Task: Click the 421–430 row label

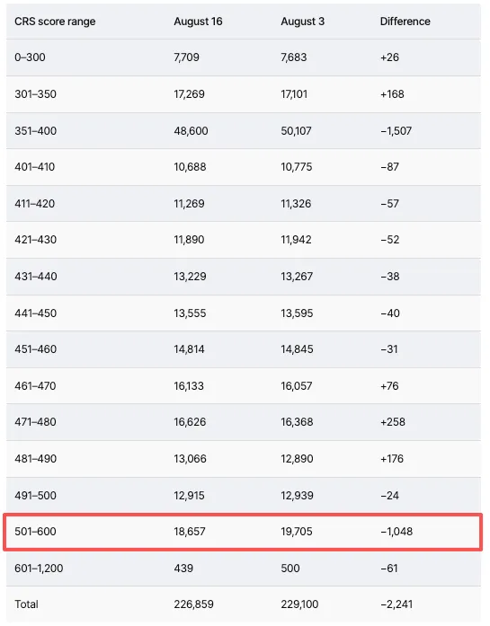Action: click(36, 240)
